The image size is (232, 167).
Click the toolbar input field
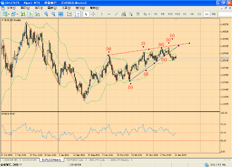point(225,14)
